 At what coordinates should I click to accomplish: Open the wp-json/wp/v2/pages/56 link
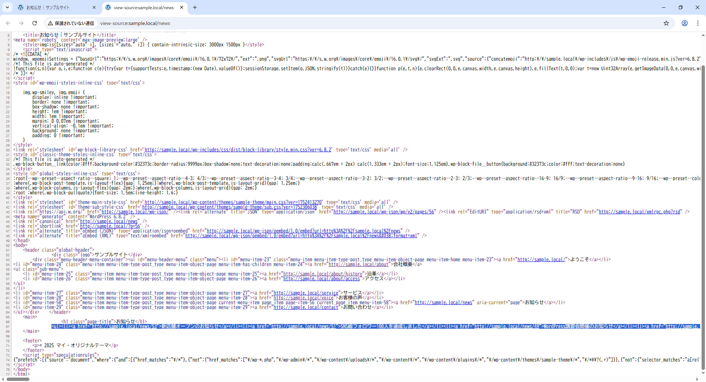[x=384, y=212]
